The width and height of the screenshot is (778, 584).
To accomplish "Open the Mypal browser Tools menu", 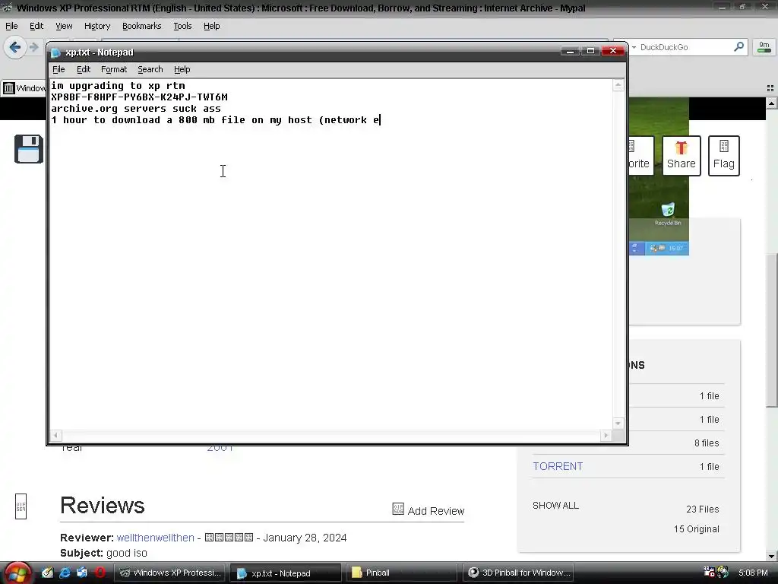I will click(182, 26).
